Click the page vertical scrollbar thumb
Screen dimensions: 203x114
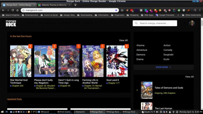click(202, 23)
